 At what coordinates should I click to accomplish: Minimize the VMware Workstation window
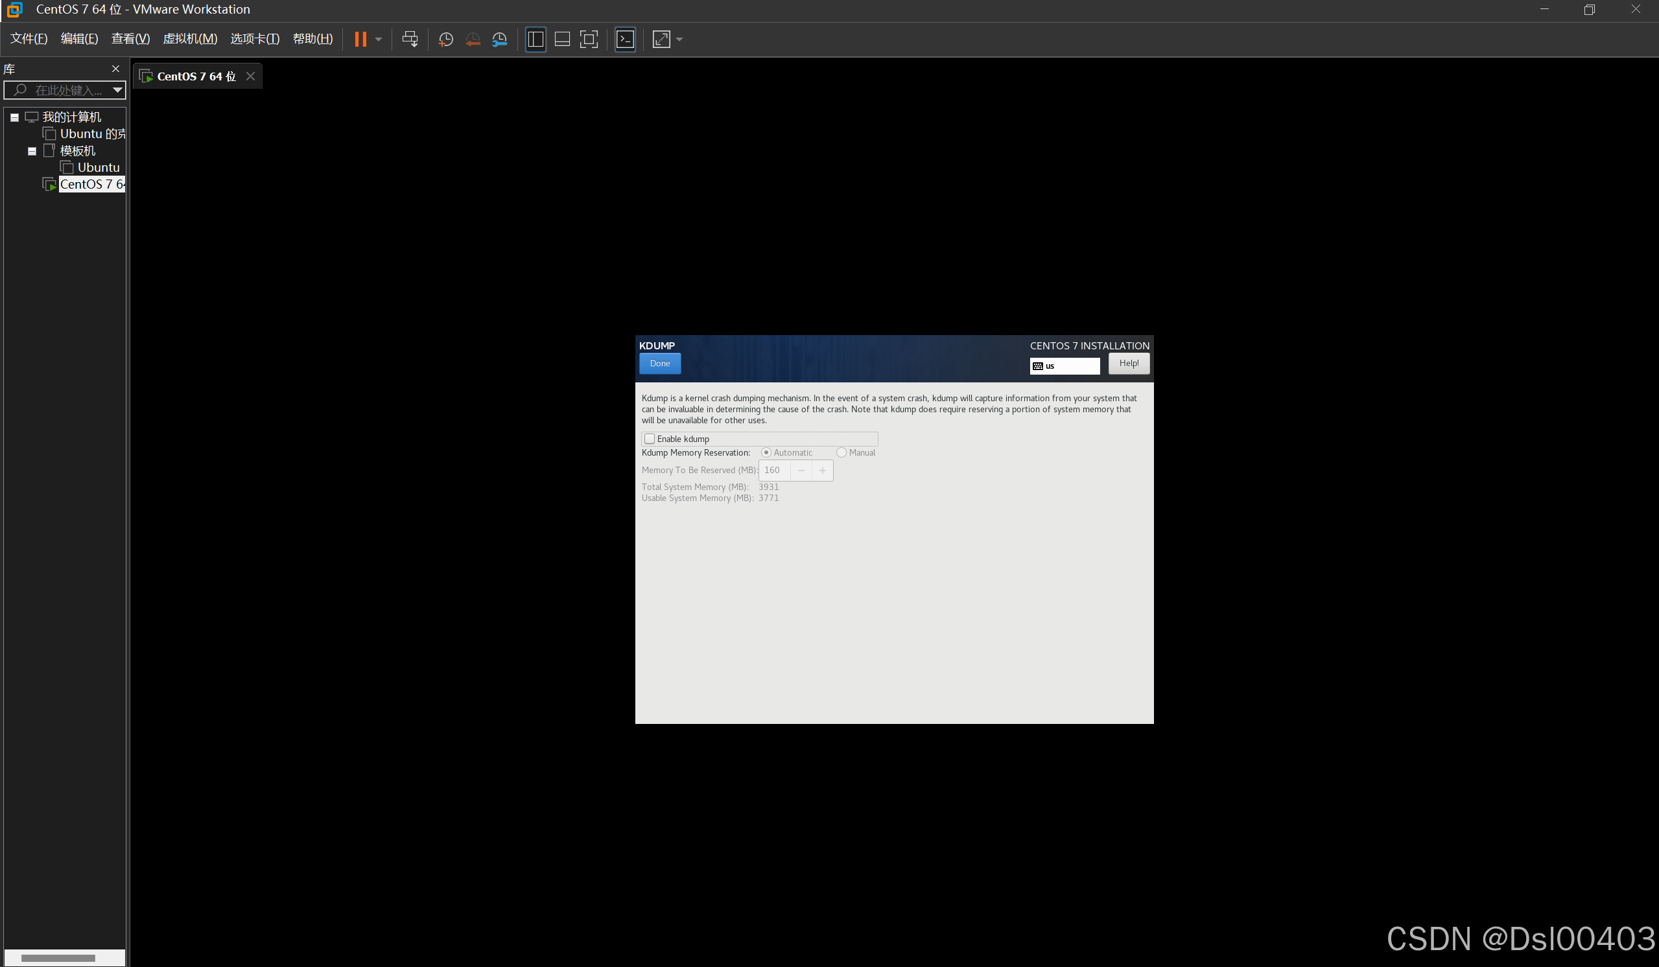click(x=1544, y=9)
